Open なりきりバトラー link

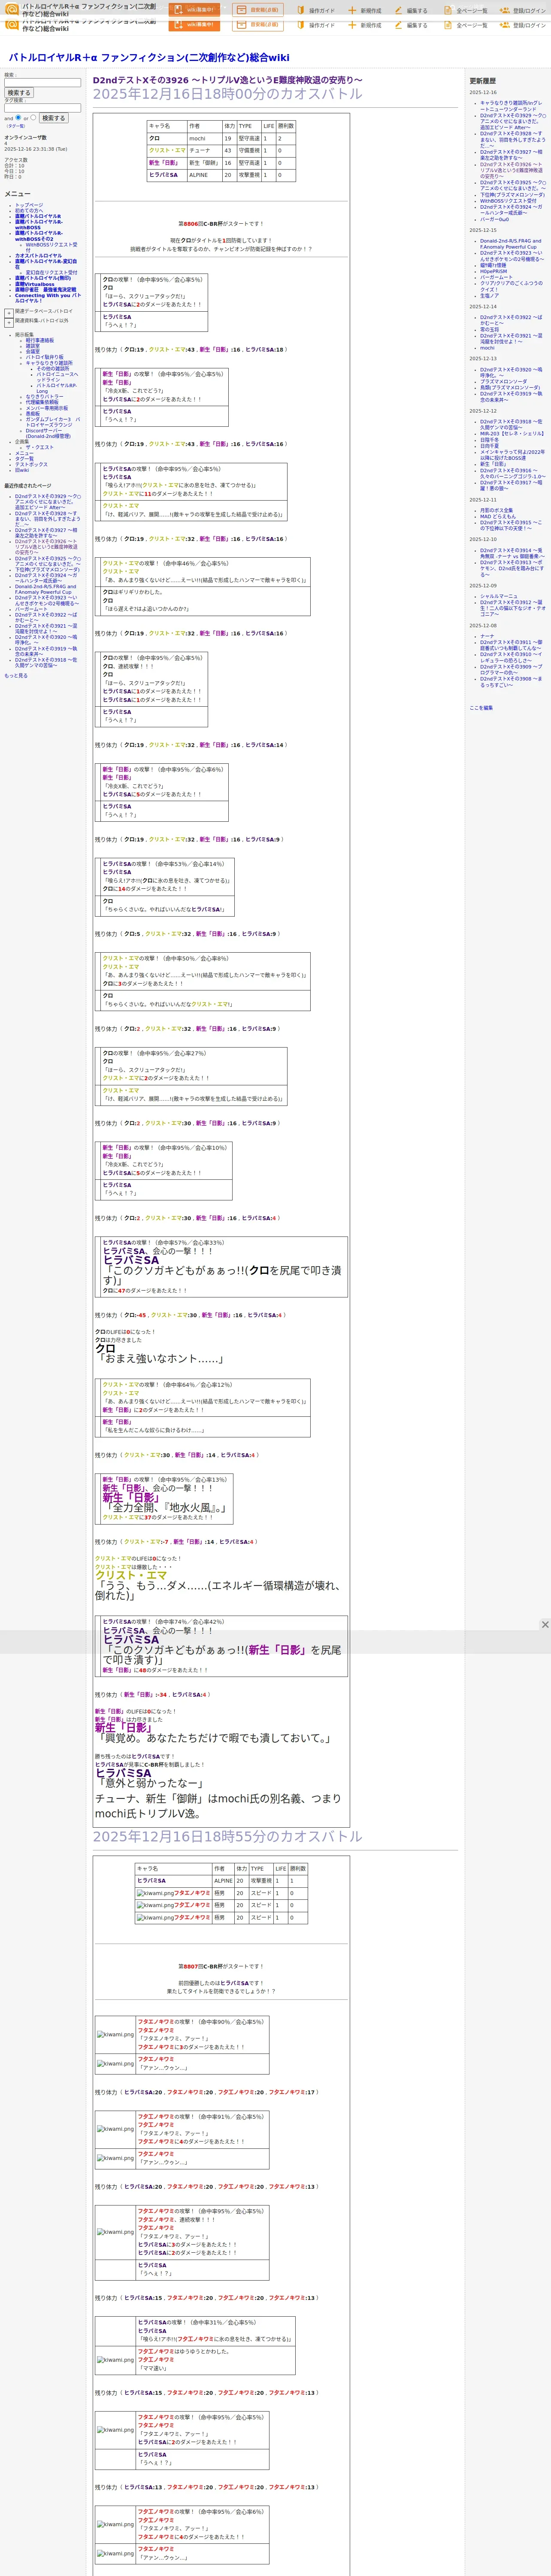coord(44,397)
